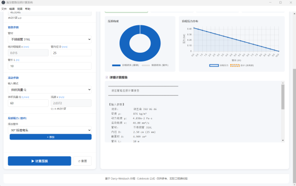Viewport: 296px width, 186px height.
Task: Click the 计算压损 button
Action: tap(39, 161)
